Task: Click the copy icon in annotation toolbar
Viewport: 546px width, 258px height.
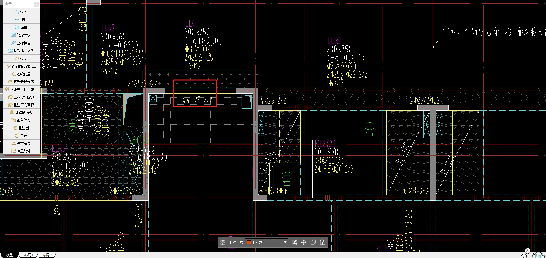Action: point(313,242)
